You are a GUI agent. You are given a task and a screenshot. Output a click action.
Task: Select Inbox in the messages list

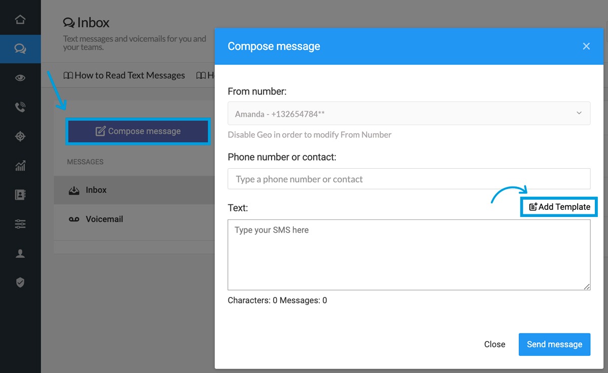(x=96, y=190)
